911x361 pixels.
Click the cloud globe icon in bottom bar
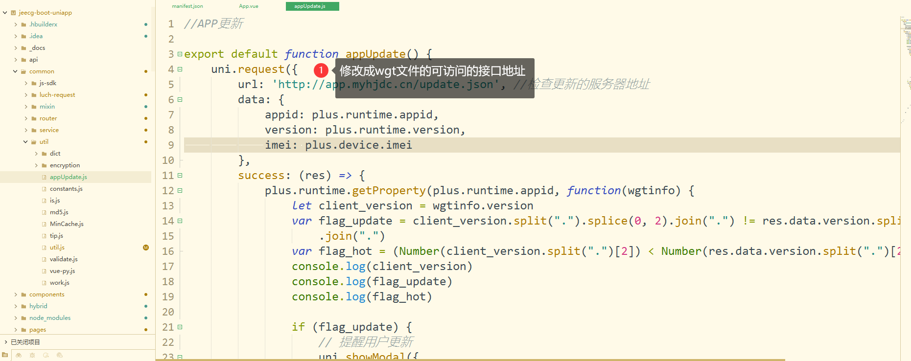pos(60,355)
